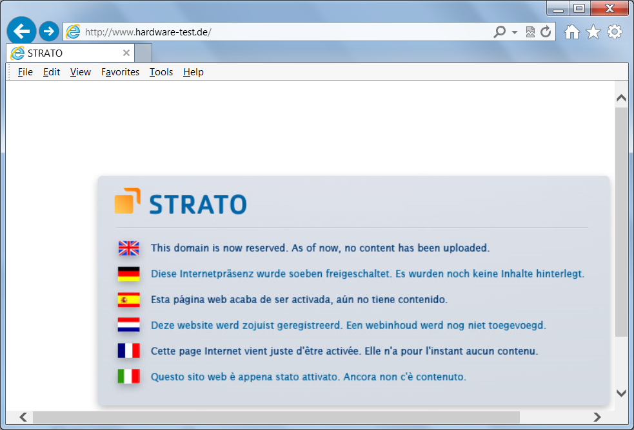The width and height of the screenshot is (634, 430).
Task: Click the German flag icon
Action: (x=128, y=274)
